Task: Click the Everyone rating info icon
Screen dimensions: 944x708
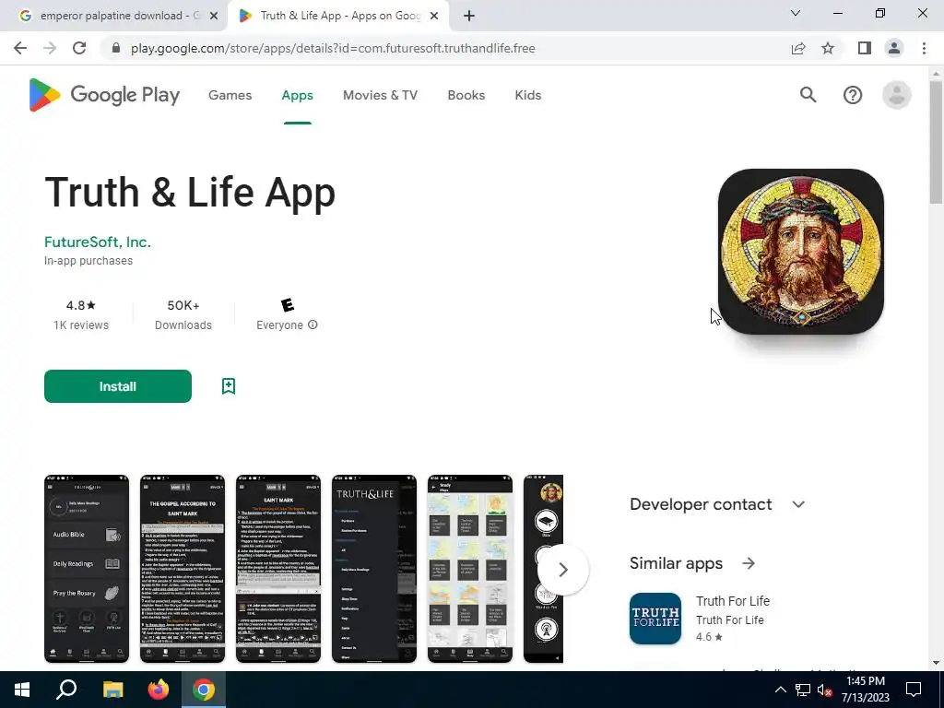Action: pos(313,324)
